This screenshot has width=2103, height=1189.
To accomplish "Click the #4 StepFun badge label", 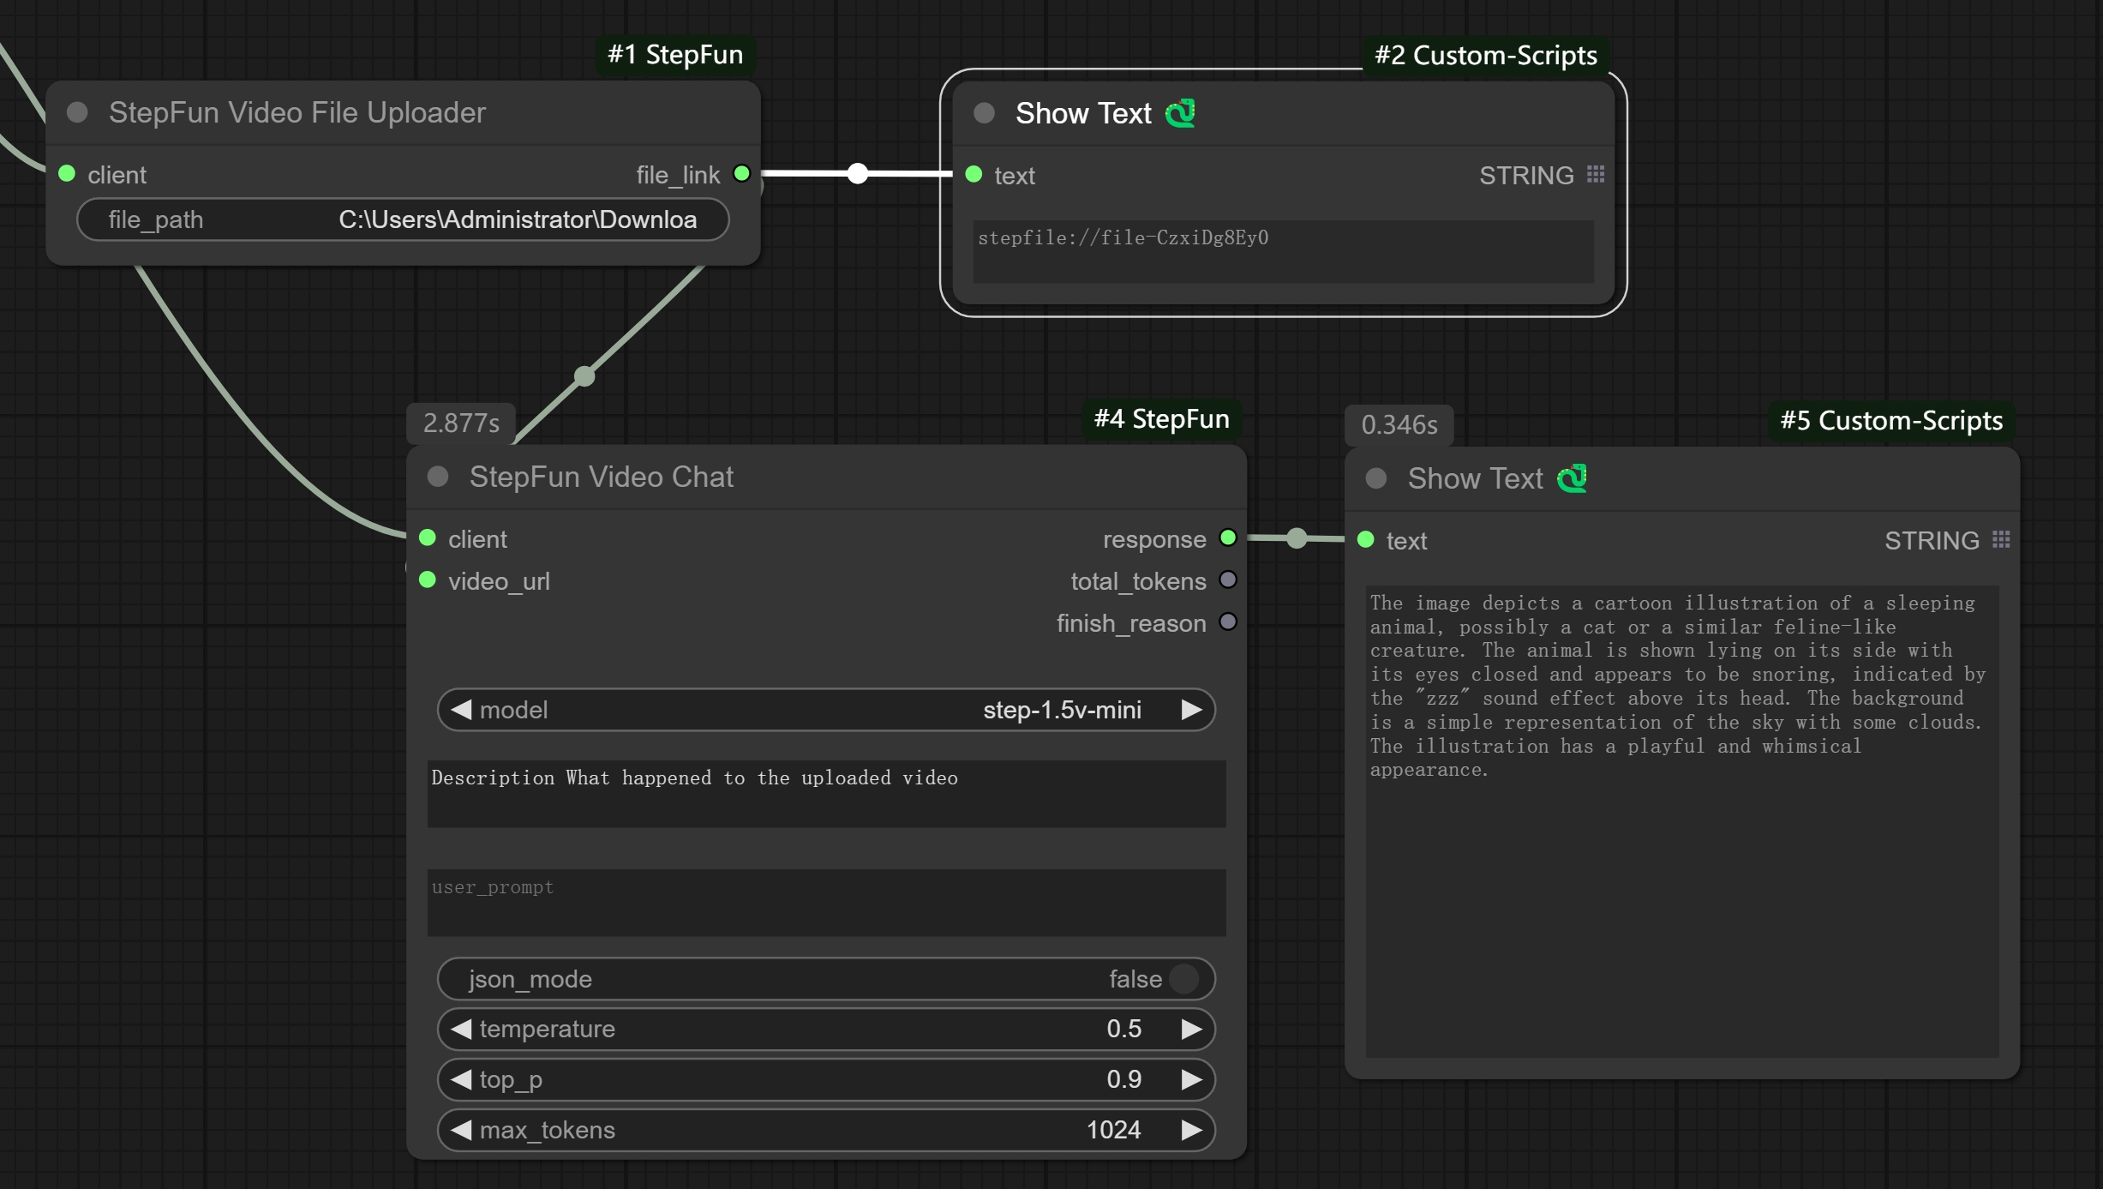I will point(1161,419).
